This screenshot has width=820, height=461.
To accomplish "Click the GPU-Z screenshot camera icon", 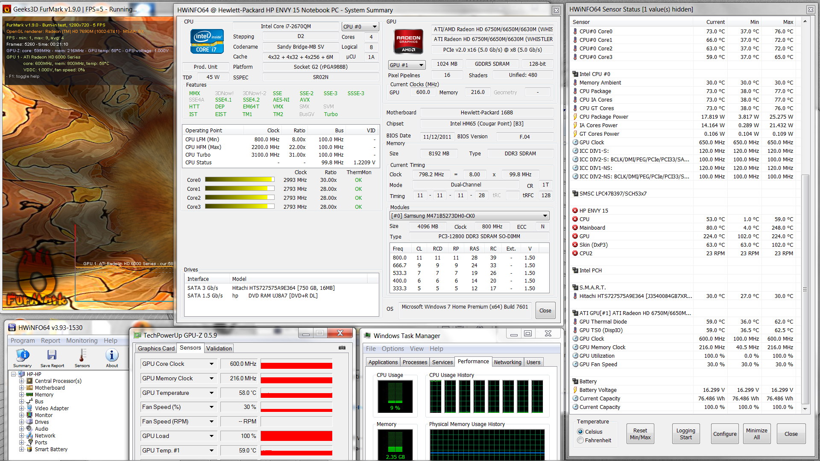I will (342, 348).
